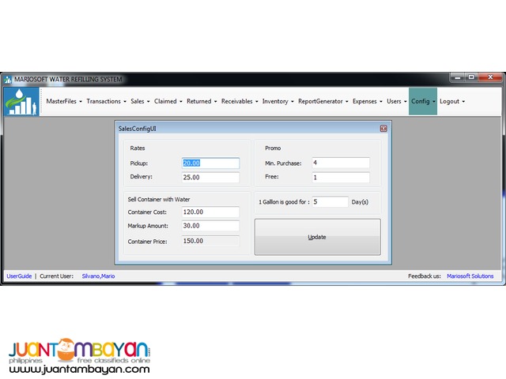Click the Day(s) label
This screenshot has width=506, height=379.
pyautogui.click(x=360, y=202)
